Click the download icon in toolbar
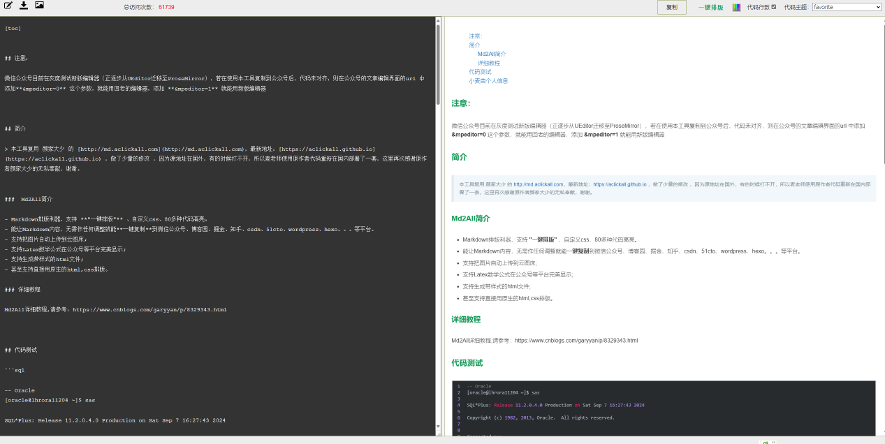Screen dimensions: 885x444 click(24, 6)
